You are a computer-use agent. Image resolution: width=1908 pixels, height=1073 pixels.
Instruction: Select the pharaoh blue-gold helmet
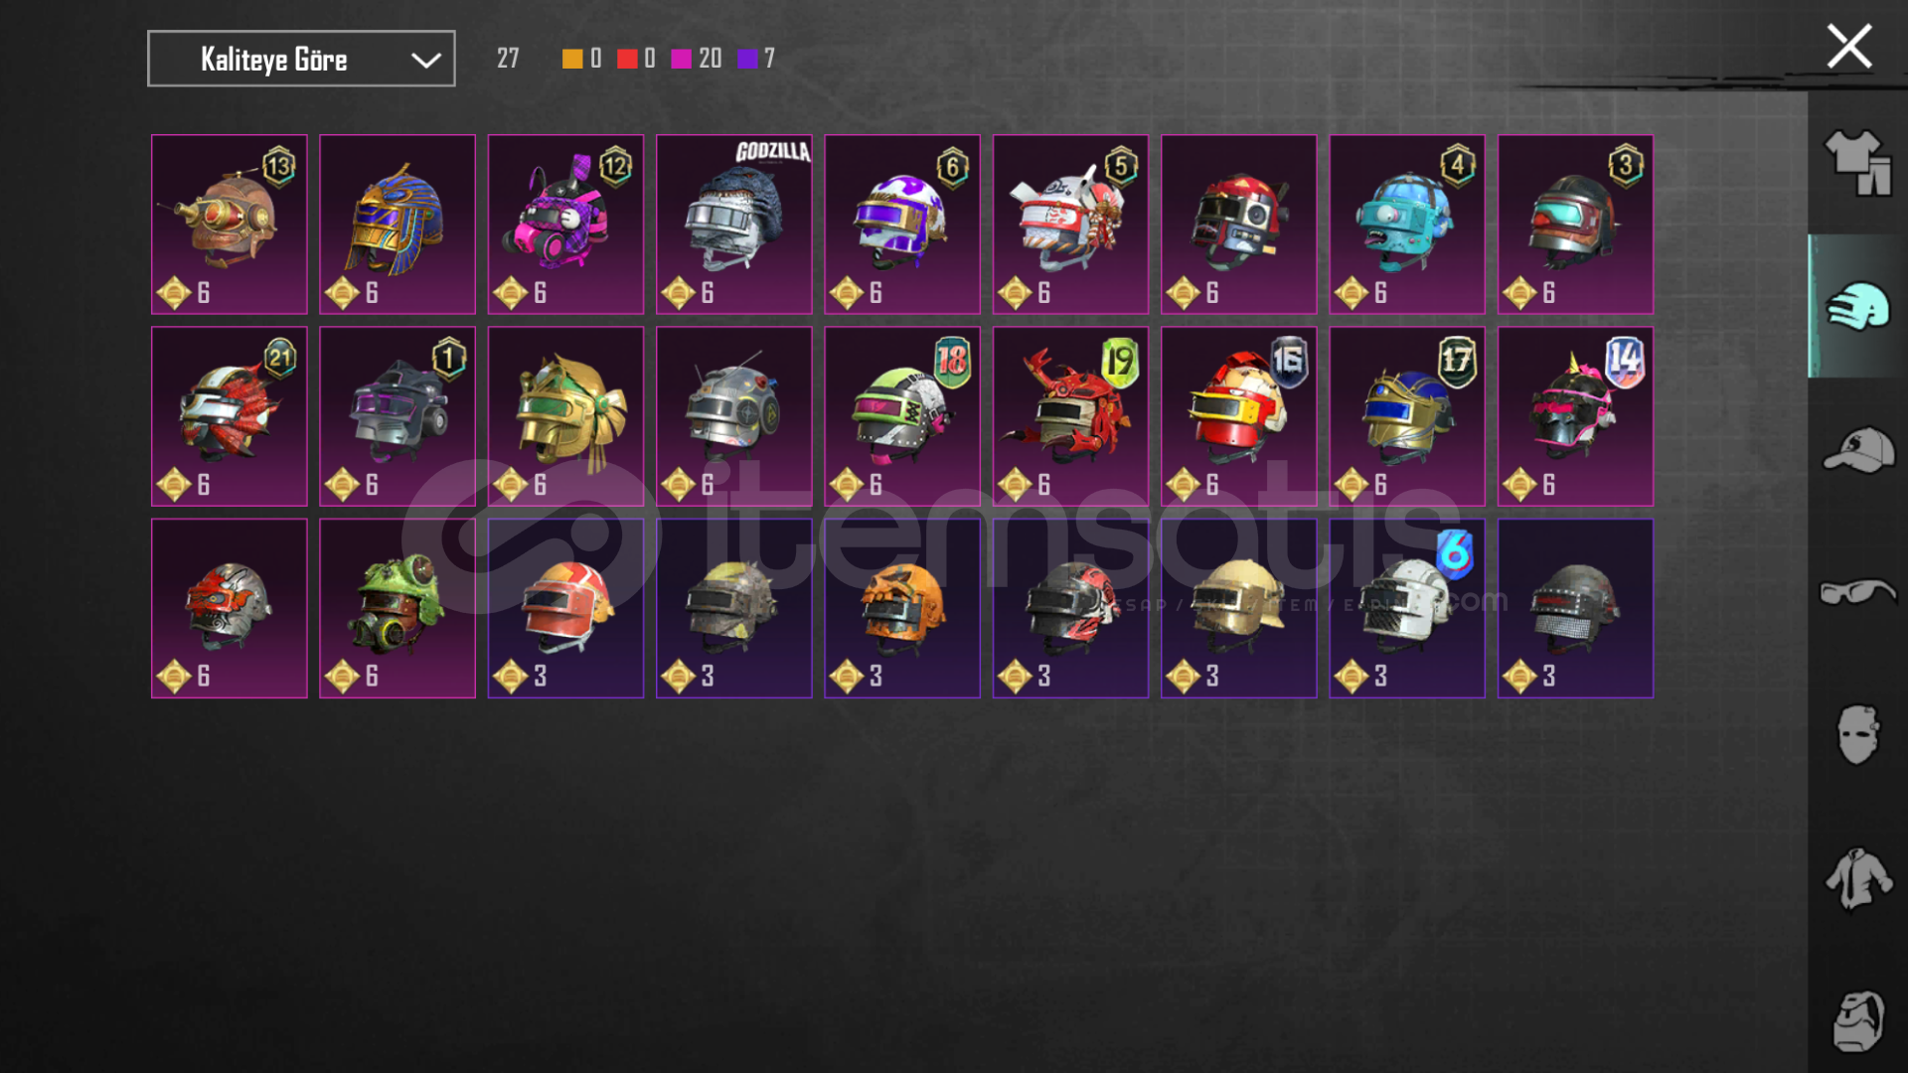point(397,225)
